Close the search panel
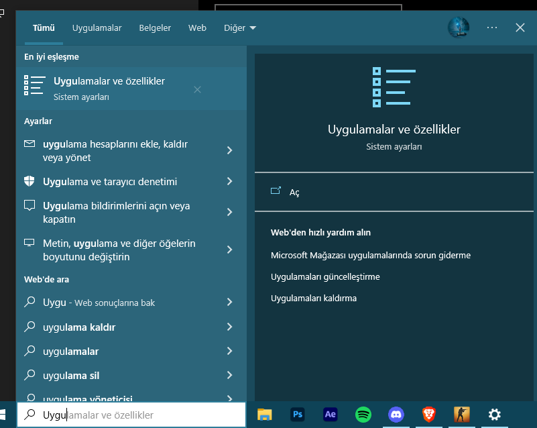This screenshot has height=428, width=537. pyautogui.click(x=520, y=28)
